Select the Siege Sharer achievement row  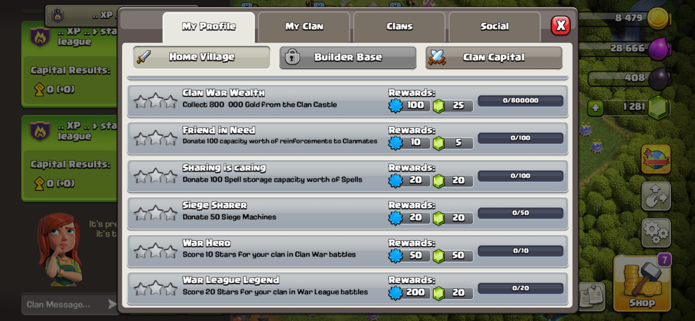click(x=347, y=213)
